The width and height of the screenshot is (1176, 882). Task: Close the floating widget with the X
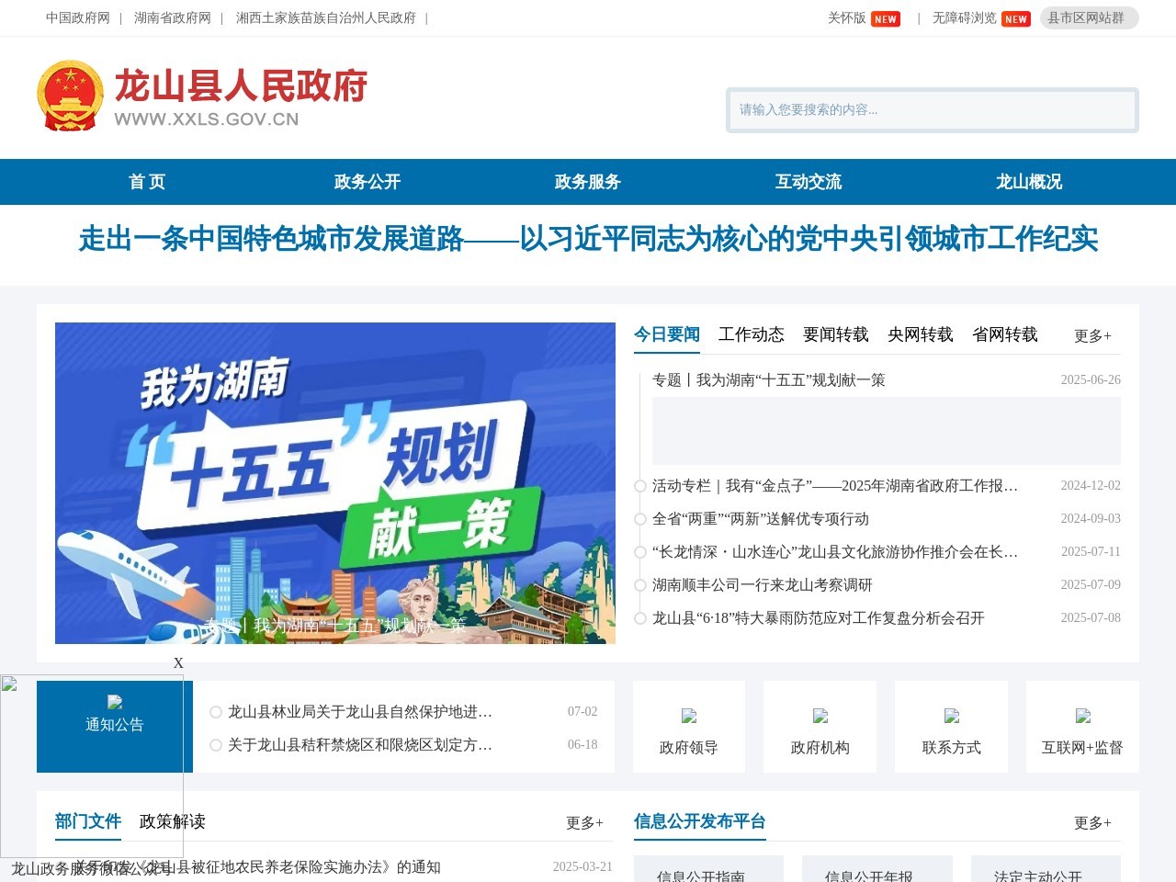tap(177, 662)
